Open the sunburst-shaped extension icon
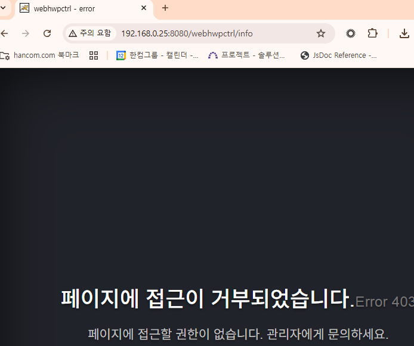This screenshot has height=346, width=414. (351, 33)
